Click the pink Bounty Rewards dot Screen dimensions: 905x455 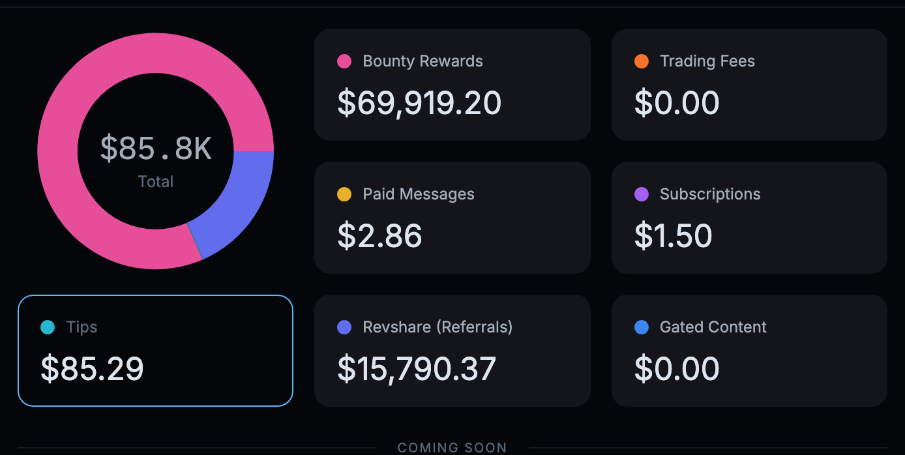point(344,61)
